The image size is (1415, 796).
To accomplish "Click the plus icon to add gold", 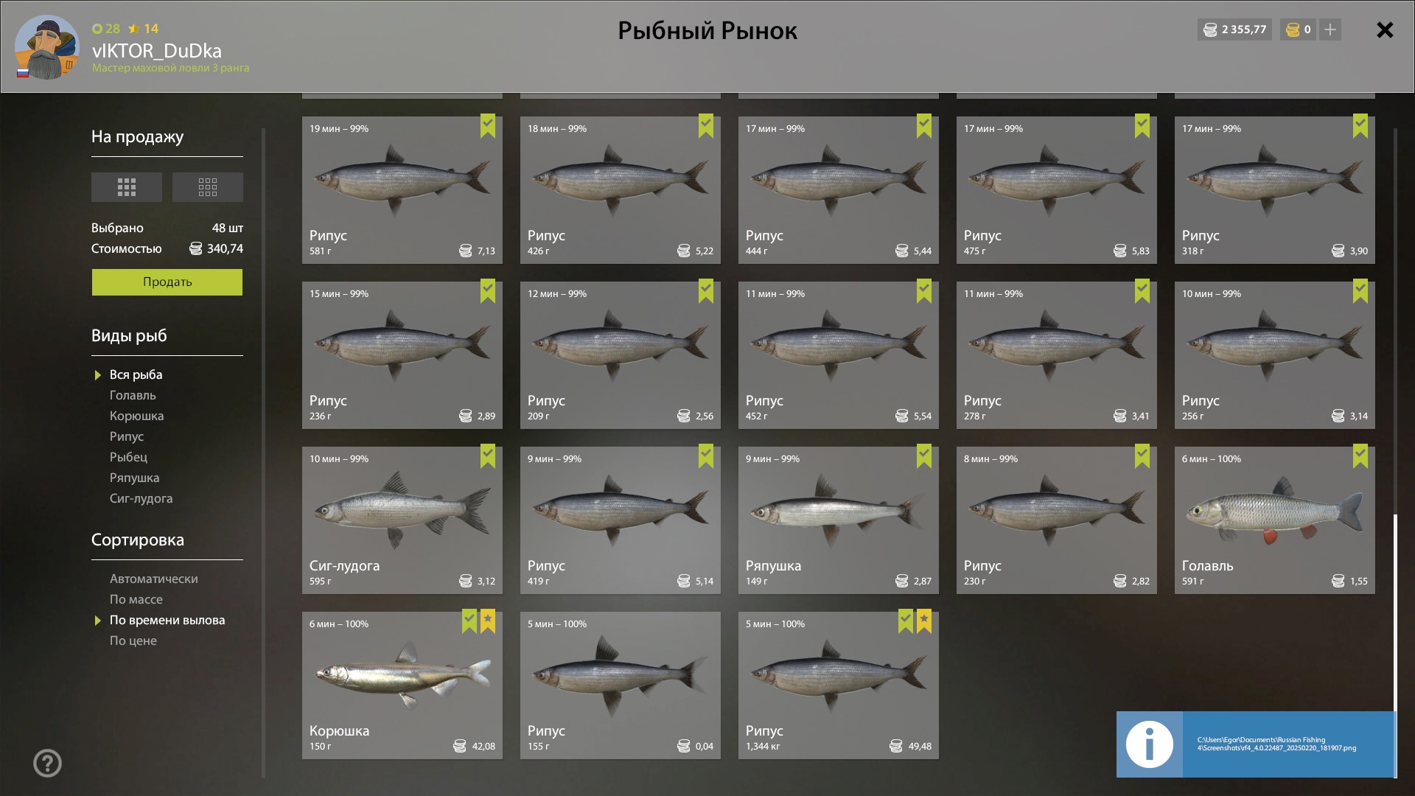I will coord(1330,29).
